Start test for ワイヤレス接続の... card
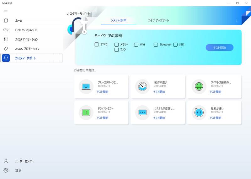251x179 pixels. pyautogui.click(x=216, y=92)
